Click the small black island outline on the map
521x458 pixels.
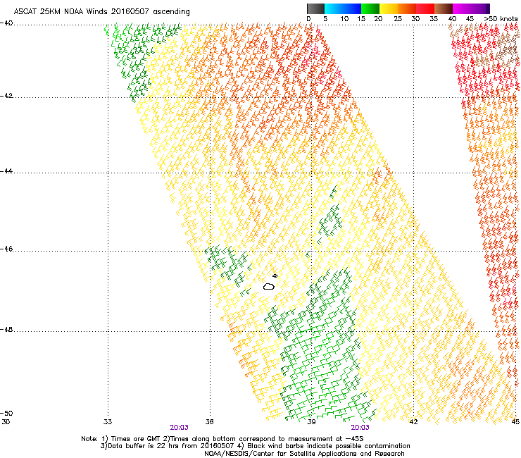[275, 276]
